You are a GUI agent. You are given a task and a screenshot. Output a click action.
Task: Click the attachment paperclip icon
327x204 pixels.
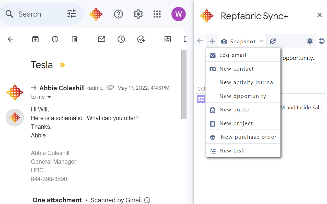[x=110, y=88]
